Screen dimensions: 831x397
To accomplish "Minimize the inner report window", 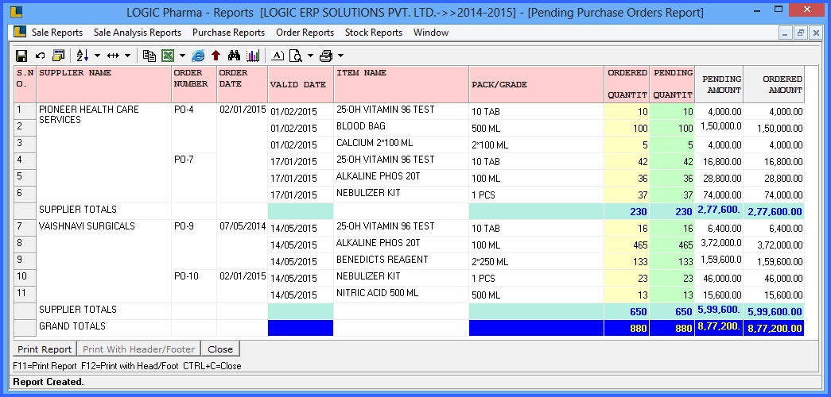I will (786, 33).
